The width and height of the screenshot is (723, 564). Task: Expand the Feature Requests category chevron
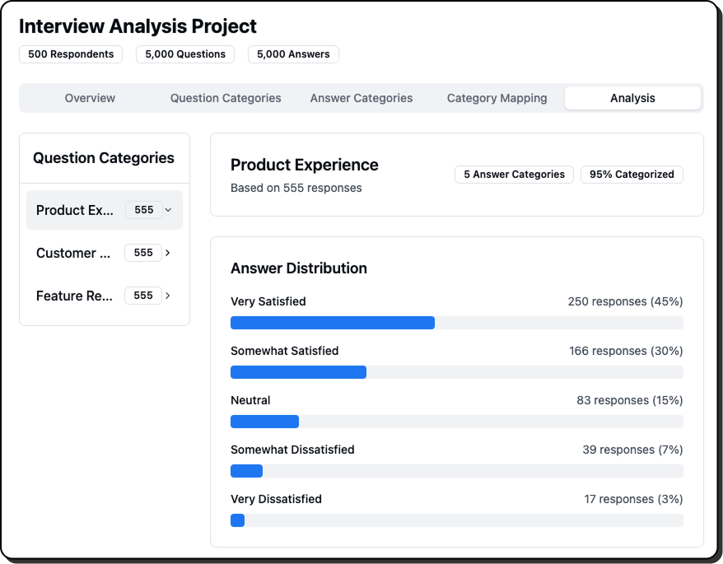168,296
